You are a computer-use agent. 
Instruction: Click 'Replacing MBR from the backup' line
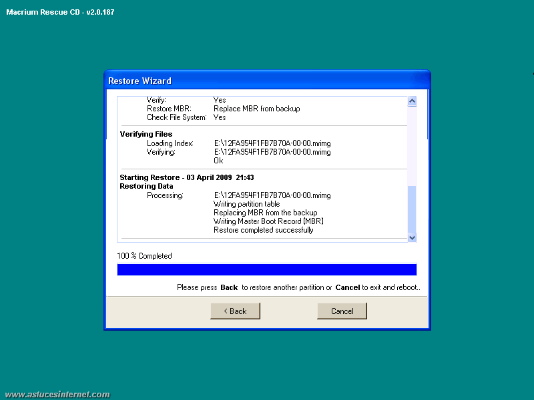pos(265,213)
